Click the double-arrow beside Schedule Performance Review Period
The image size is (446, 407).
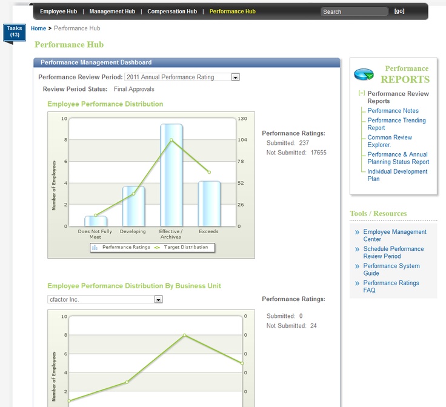coord(357,250)
